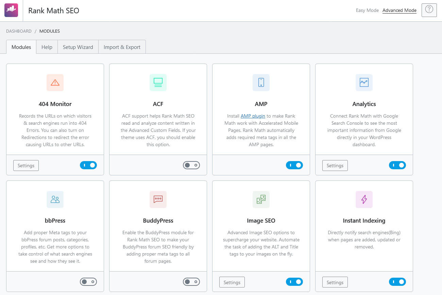
Task: Open help via question mark icon
Action: coord(429,10)
